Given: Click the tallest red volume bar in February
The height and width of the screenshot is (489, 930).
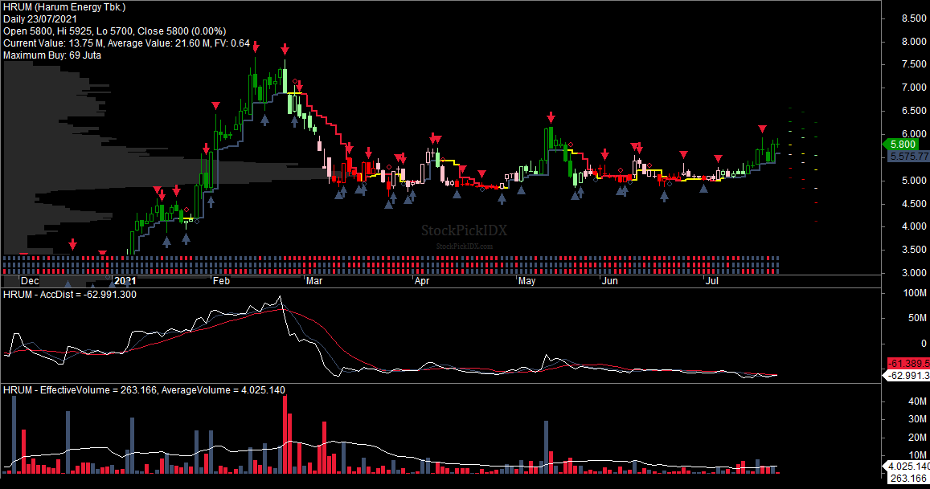Looking at the screenshot, I should (x=285, y=434).
